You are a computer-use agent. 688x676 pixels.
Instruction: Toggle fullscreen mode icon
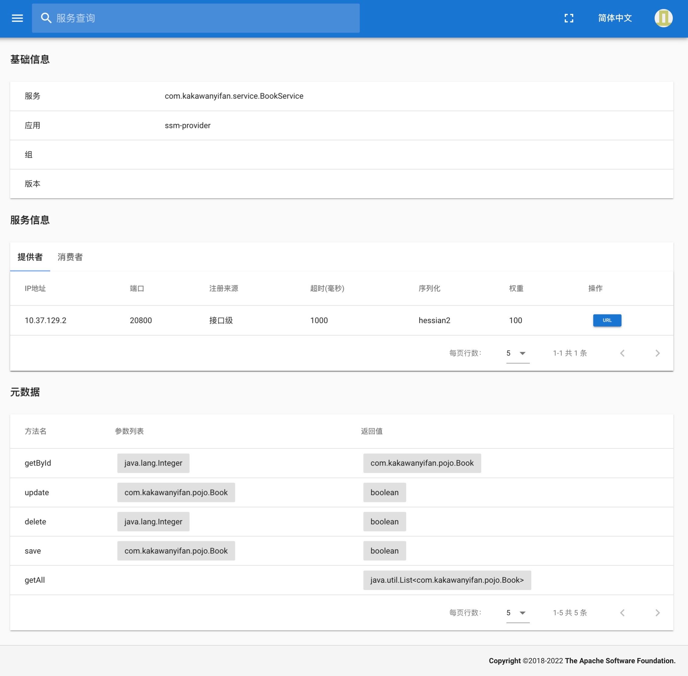point(569,18)
